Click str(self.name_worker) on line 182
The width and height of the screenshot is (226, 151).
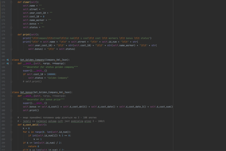[x=121, y=45]
